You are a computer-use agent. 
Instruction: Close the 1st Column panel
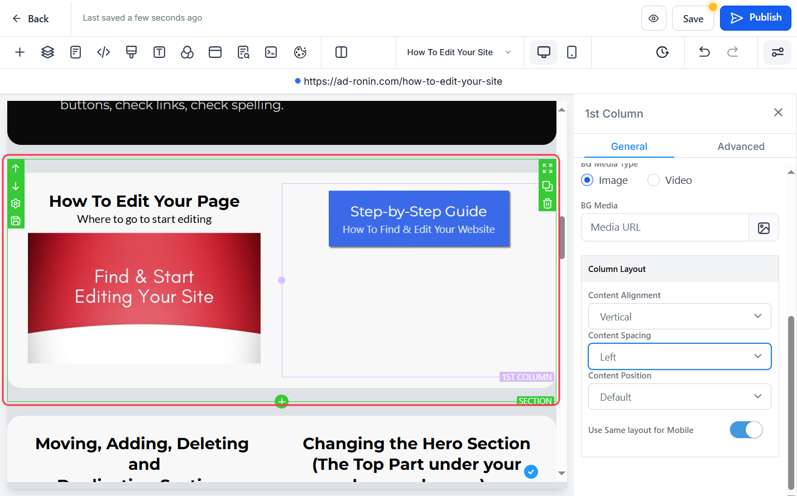tap(778, 113)
